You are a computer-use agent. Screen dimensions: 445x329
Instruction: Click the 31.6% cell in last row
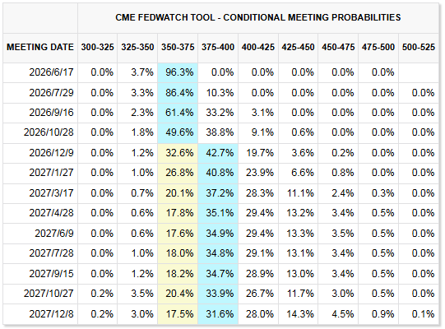point(218,314)
